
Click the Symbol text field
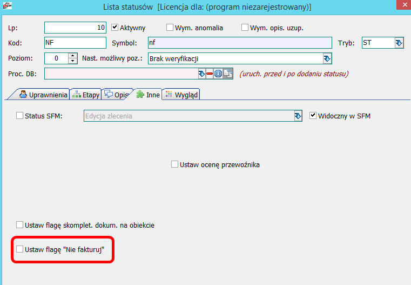[240, 43]
